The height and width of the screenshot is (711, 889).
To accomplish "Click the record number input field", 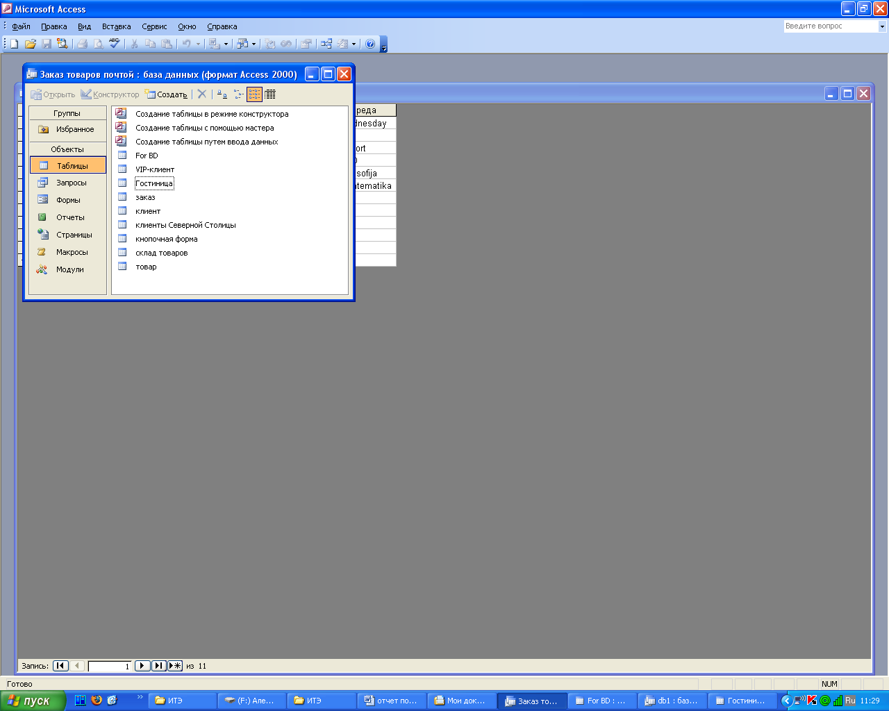I will tap(110, 666).
